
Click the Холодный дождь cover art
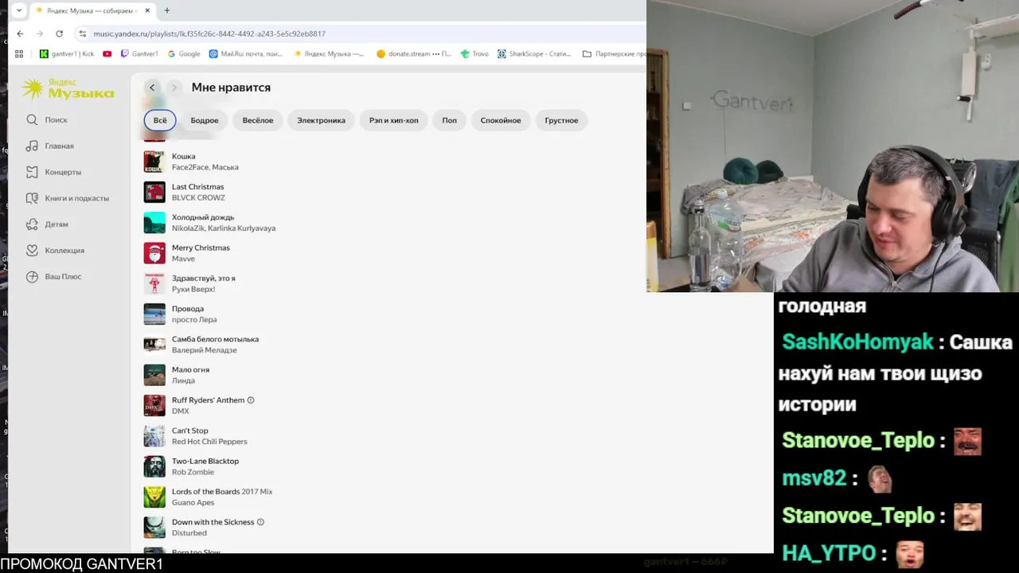pos(154,223)
